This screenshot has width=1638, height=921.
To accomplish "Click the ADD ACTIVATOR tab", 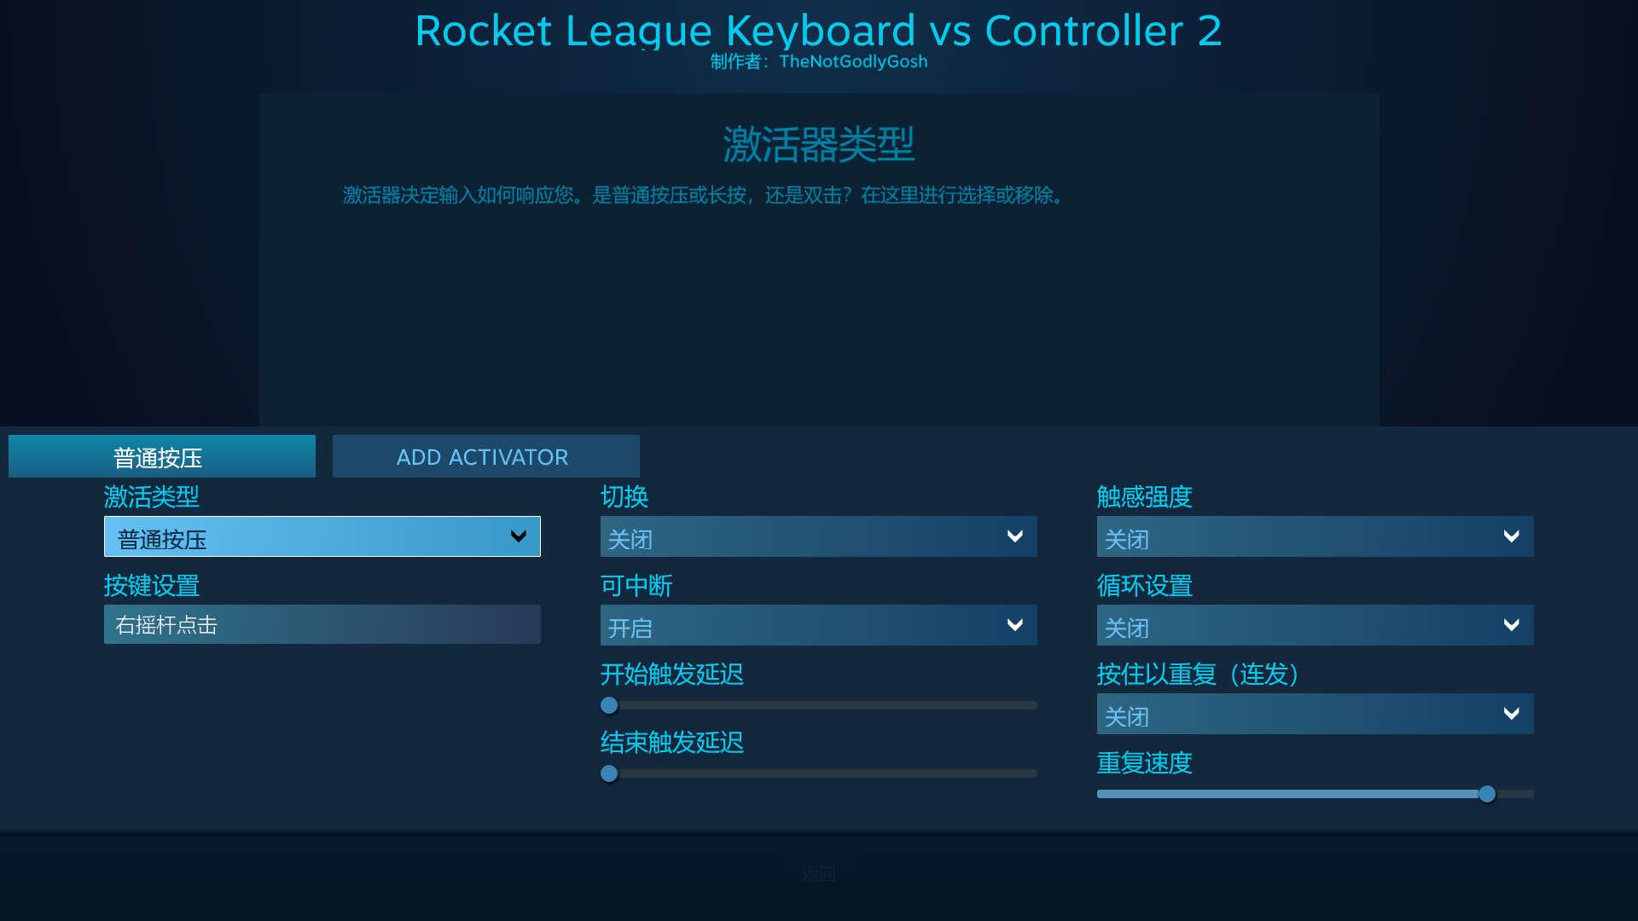I will pos(485,457).
